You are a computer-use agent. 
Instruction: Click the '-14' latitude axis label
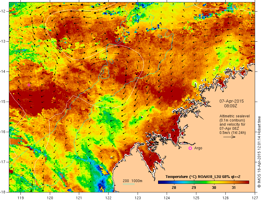click(x=3, y=72)
